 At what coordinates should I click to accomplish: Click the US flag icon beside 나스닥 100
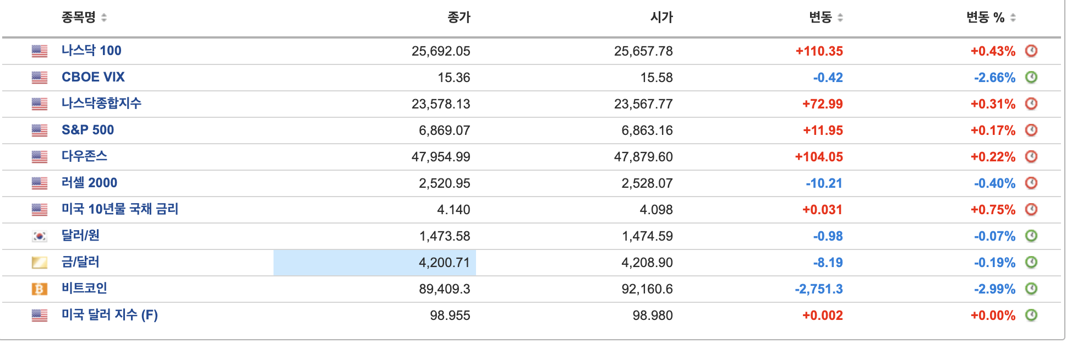click(x=40, y=51)
